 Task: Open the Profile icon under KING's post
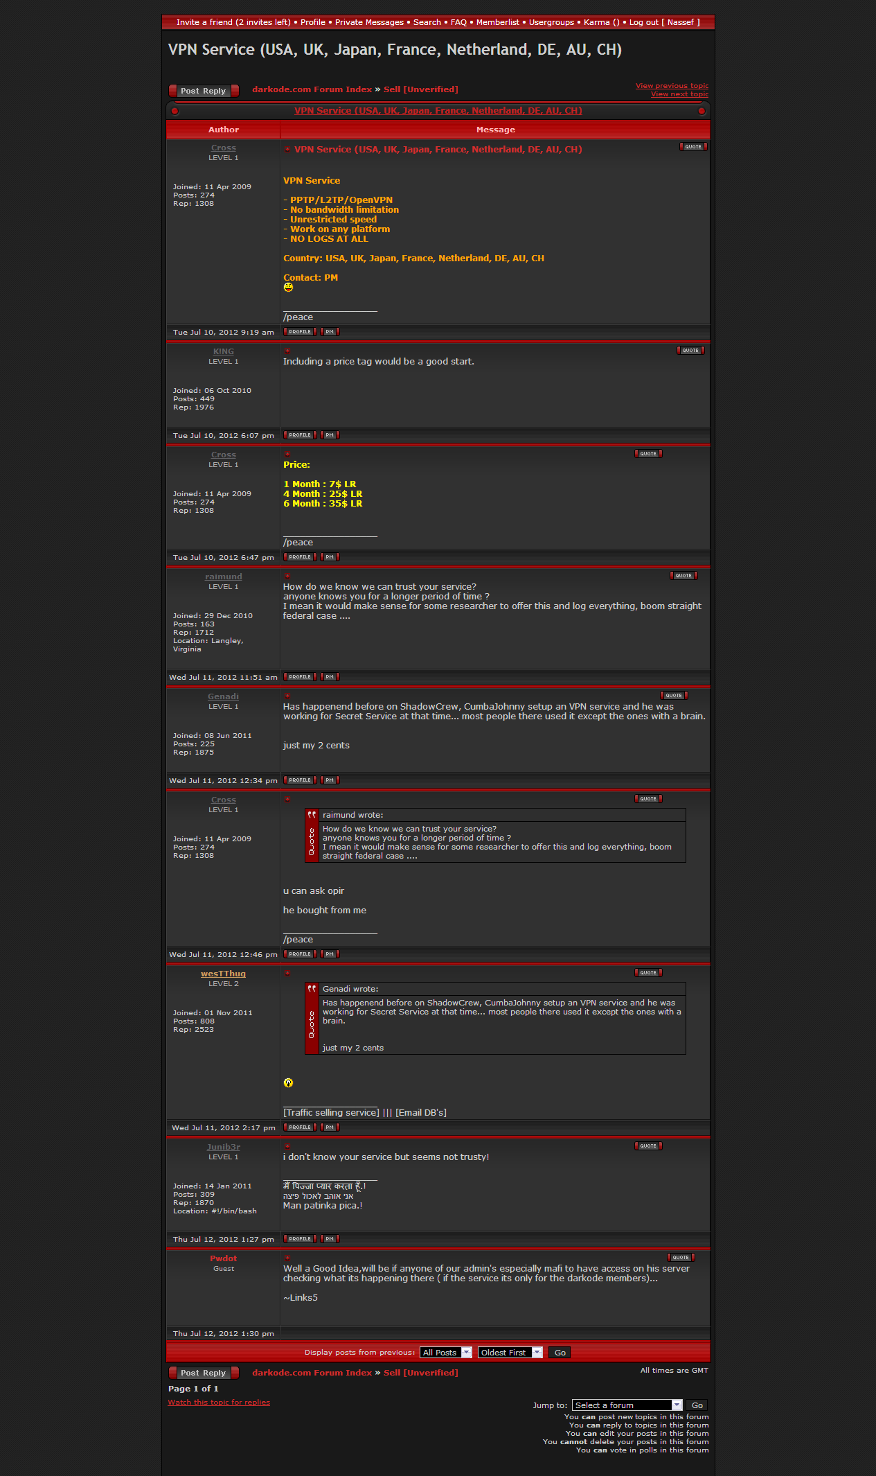pos(300,435)
